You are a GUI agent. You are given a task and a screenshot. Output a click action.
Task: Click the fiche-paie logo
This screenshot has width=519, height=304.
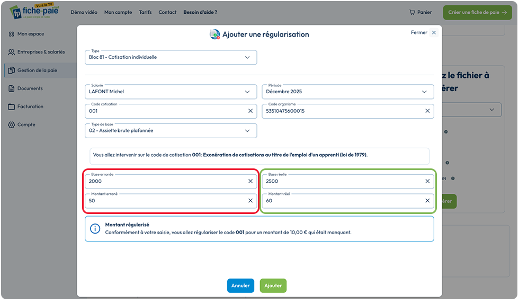(34, 11)
